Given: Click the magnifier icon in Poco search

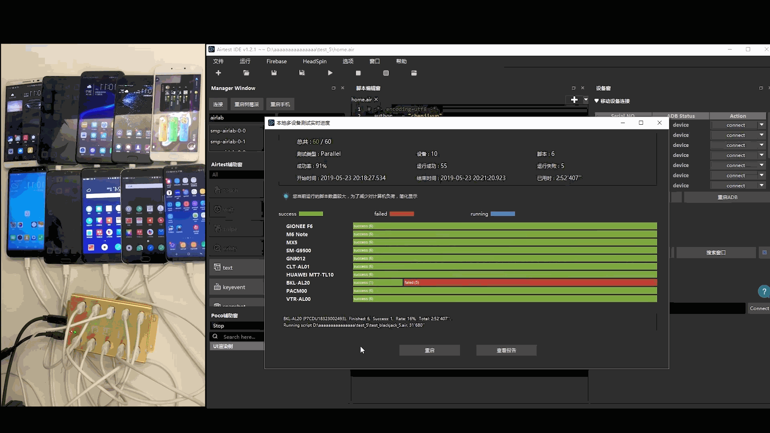Looking at the screenshot, I should coord(215,337).
